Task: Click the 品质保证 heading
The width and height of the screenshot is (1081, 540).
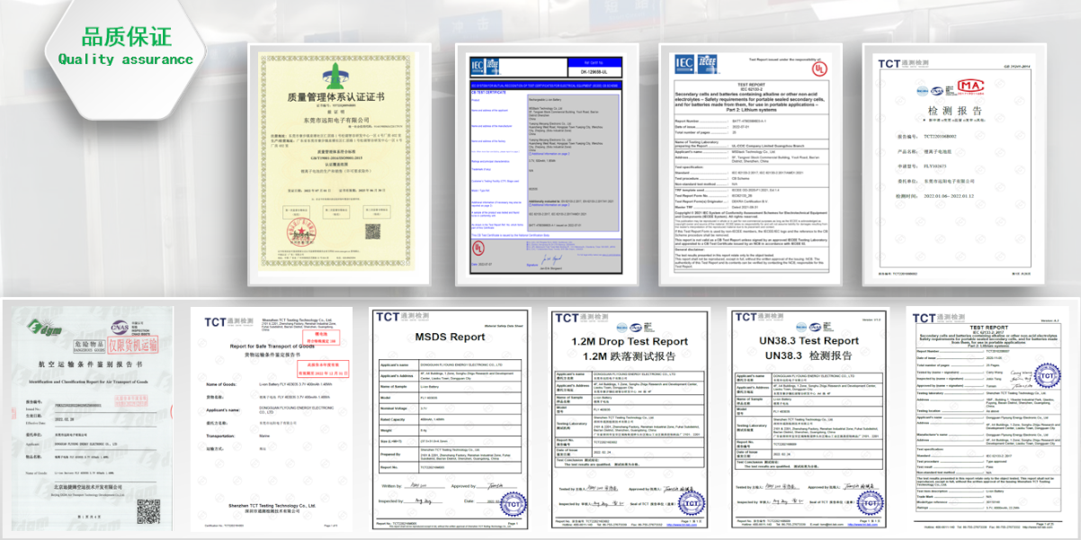Action: pyautogui.click(x=126, y=38)
